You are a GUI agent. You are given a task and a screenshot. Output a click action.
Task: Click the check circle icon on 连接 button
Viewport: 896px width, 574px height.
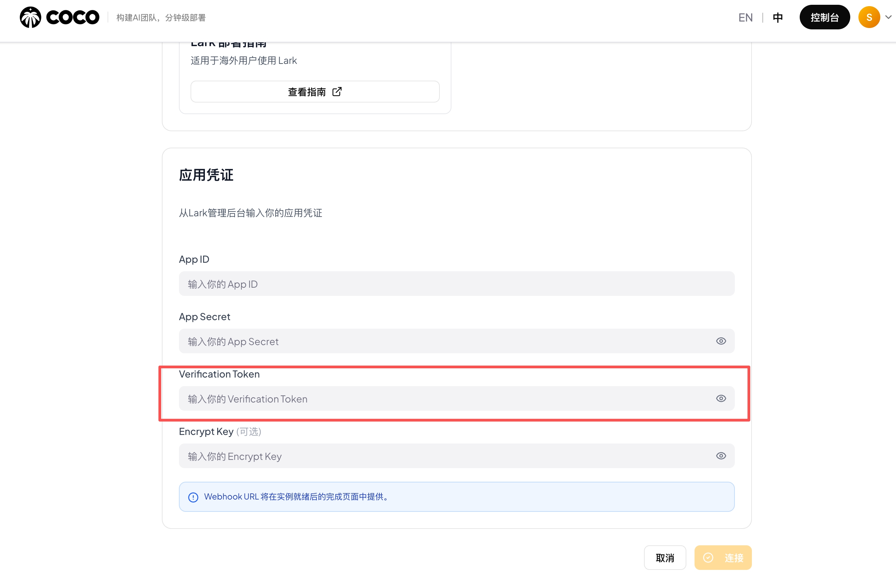coord(709,558)
